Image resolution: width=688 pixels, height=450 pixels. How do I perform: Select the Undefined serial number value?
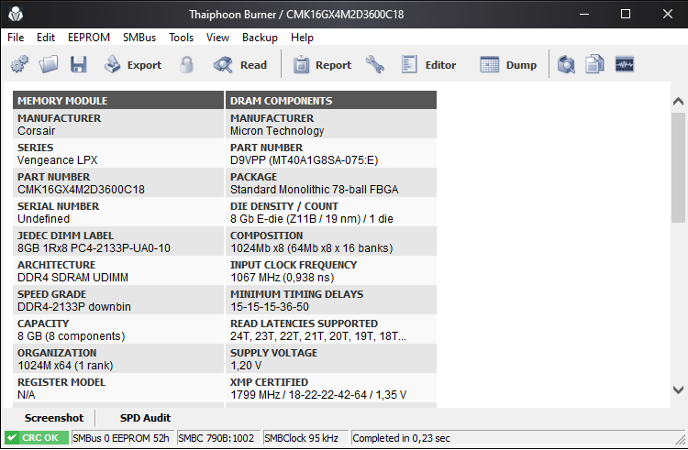coord(43,219)
